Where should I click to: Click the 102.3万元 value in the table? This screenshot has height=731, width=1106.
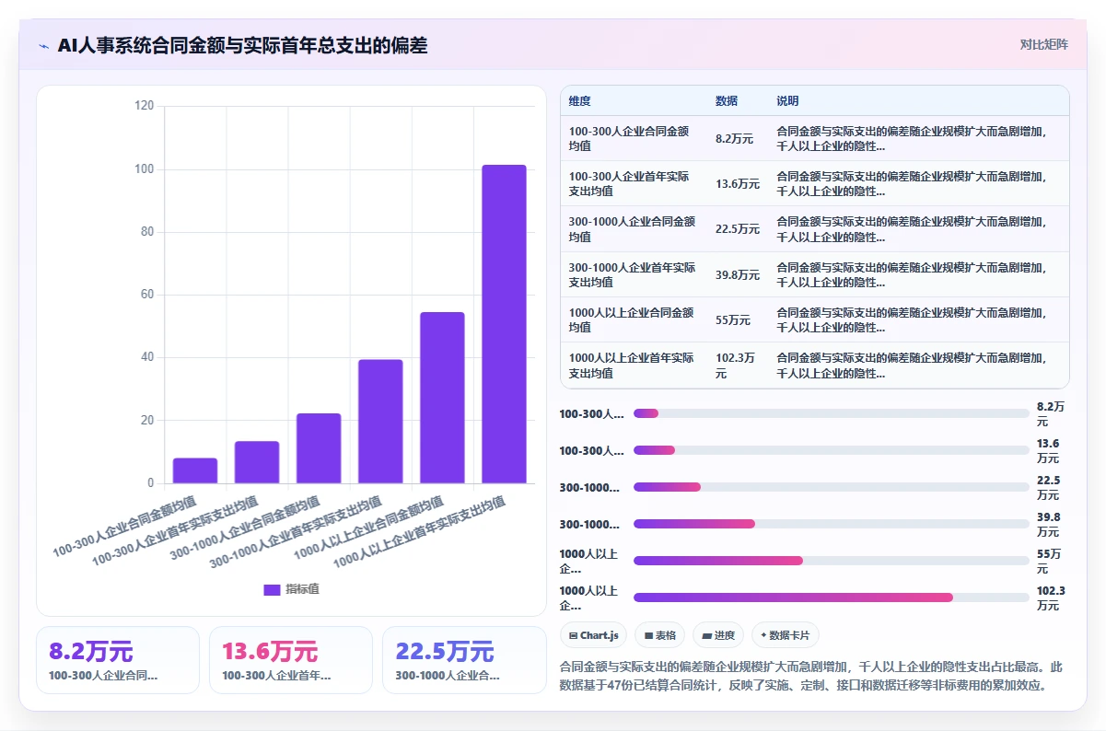click(736, 365)
